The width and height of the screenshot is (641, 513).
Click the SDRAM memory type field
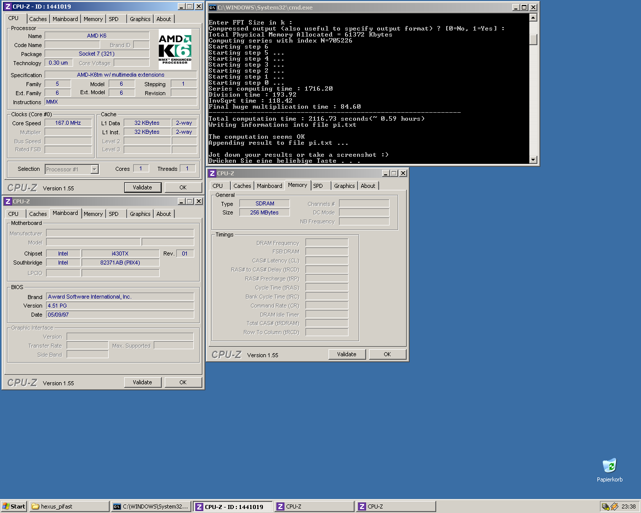coord(264,203)
